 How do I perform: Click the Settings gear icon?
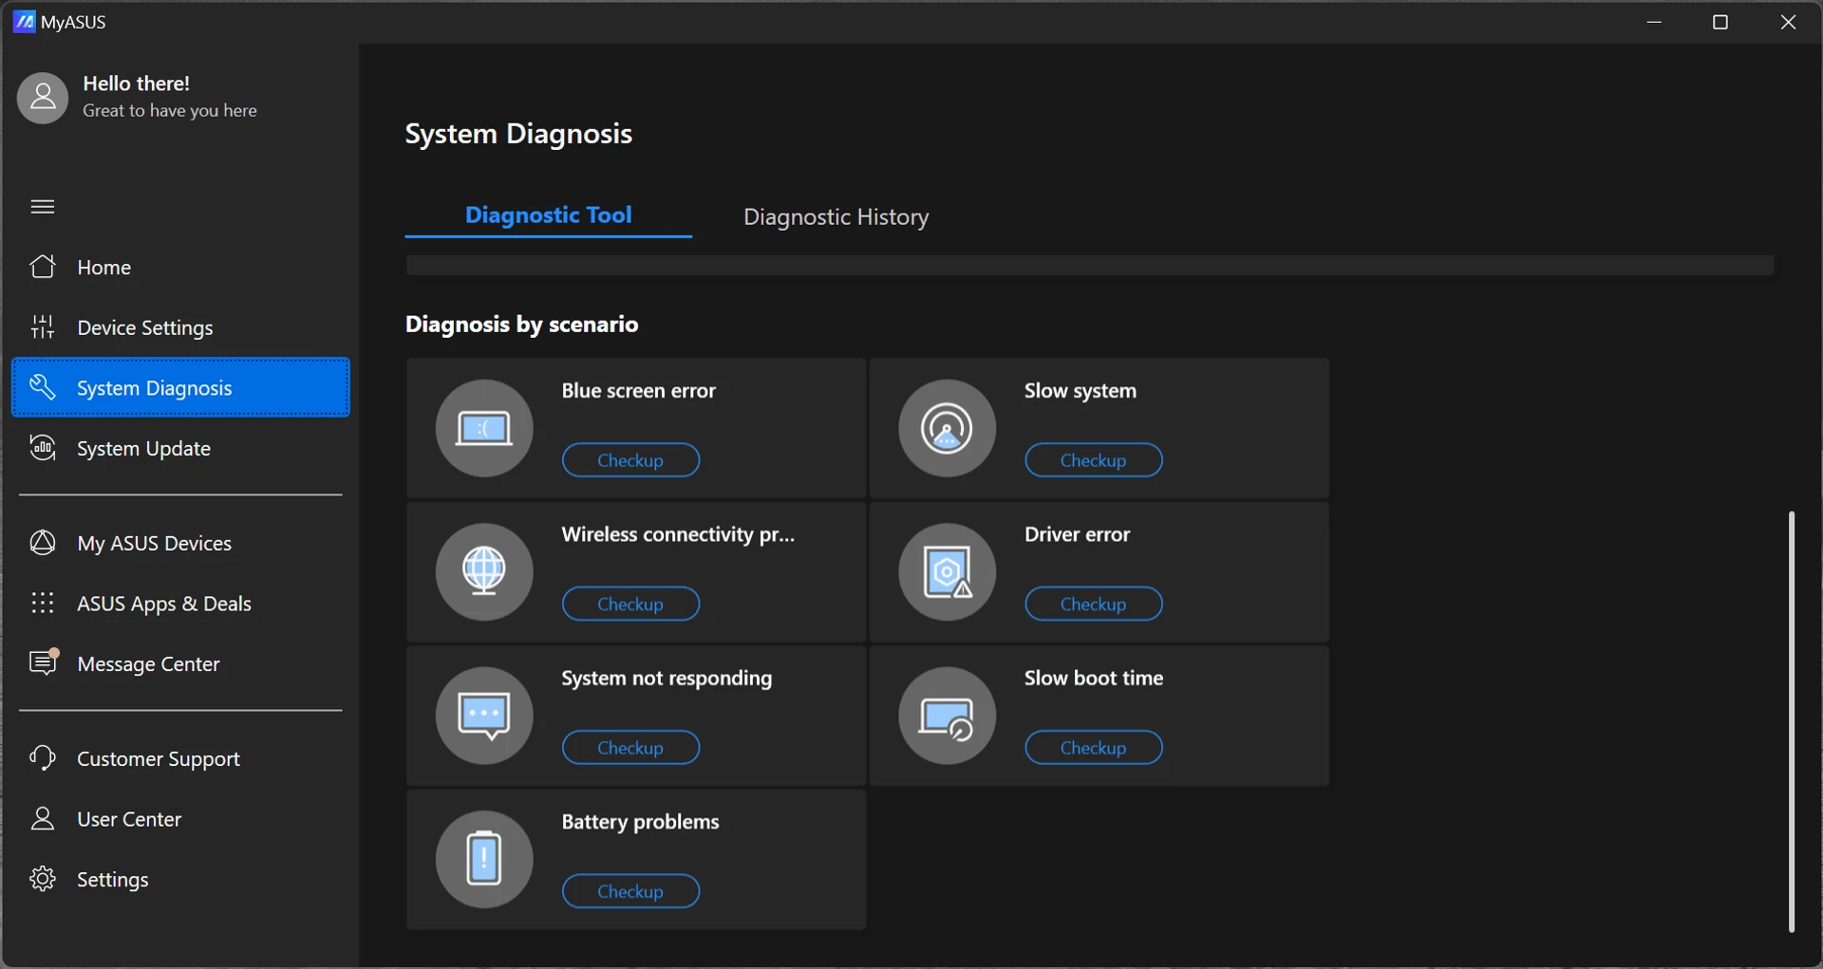coord(43,879)
